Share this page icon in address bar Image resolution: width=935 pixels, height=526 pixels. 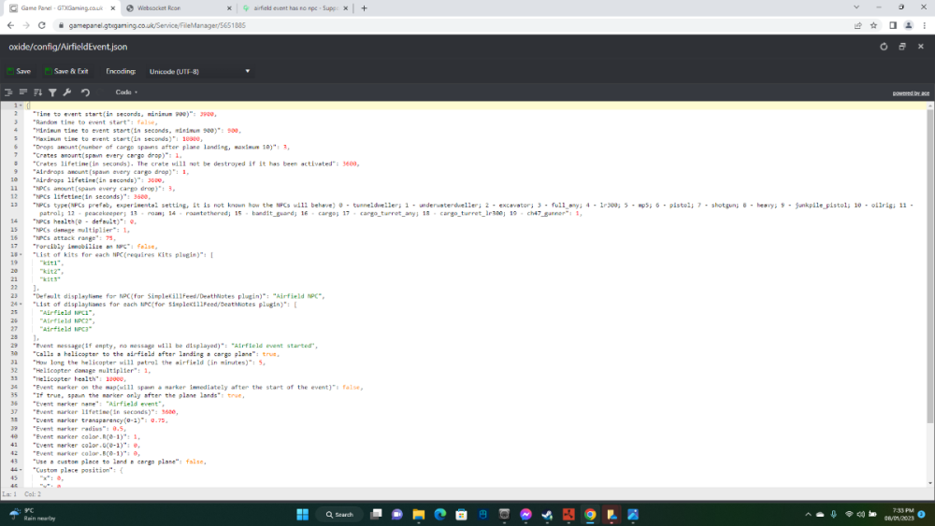pos(858,25)
